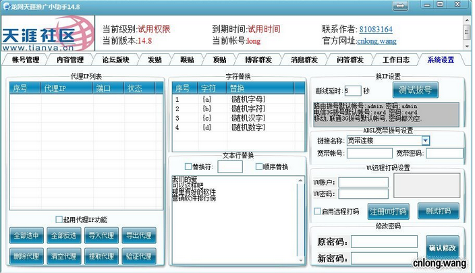Click the 确认修改 button
This screenshot has width=475, height=273.
tap(443, 248)
